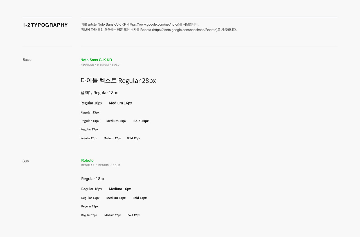This screenshot has height=237, width=360.
Task: Click the 1-2 TYPOGRAPHY heading
Action: click(x=45, y=25)
